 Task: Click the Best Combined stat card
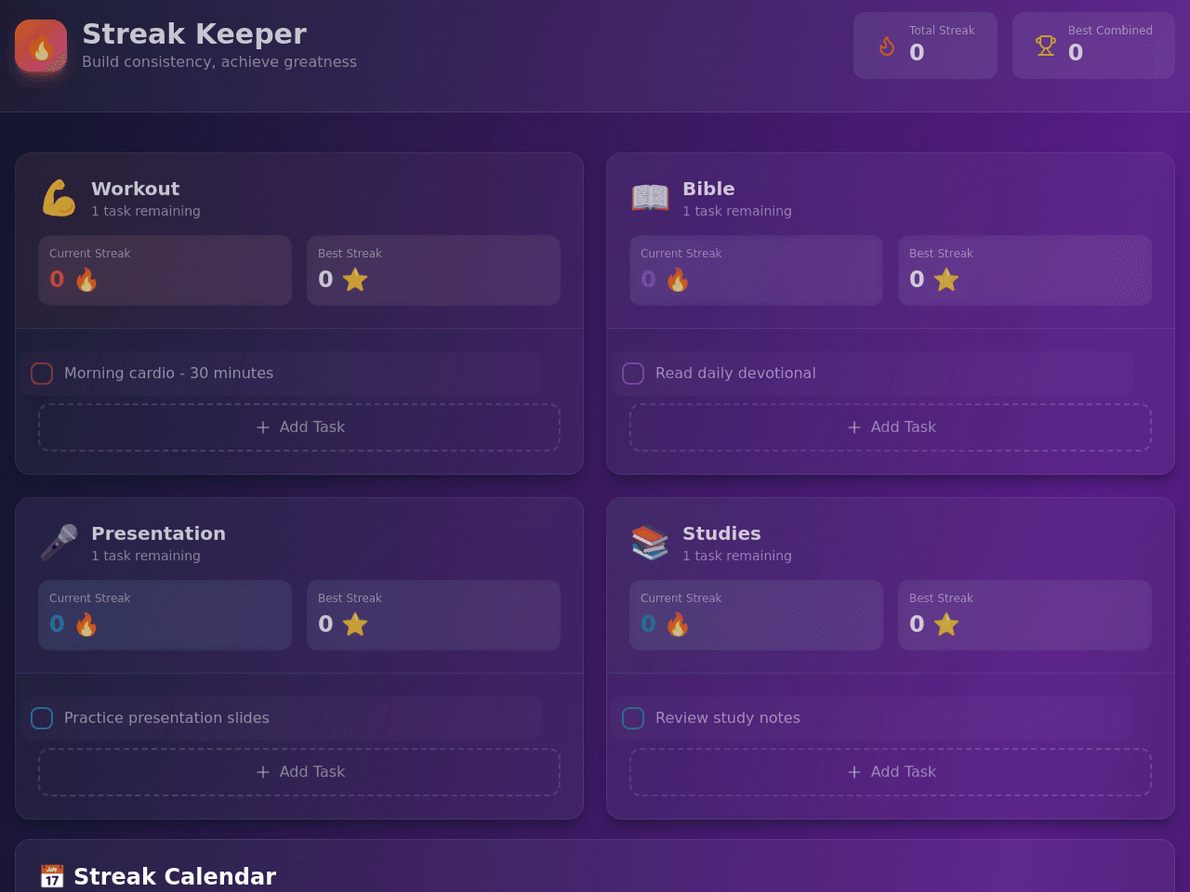tap(1093, 46)
